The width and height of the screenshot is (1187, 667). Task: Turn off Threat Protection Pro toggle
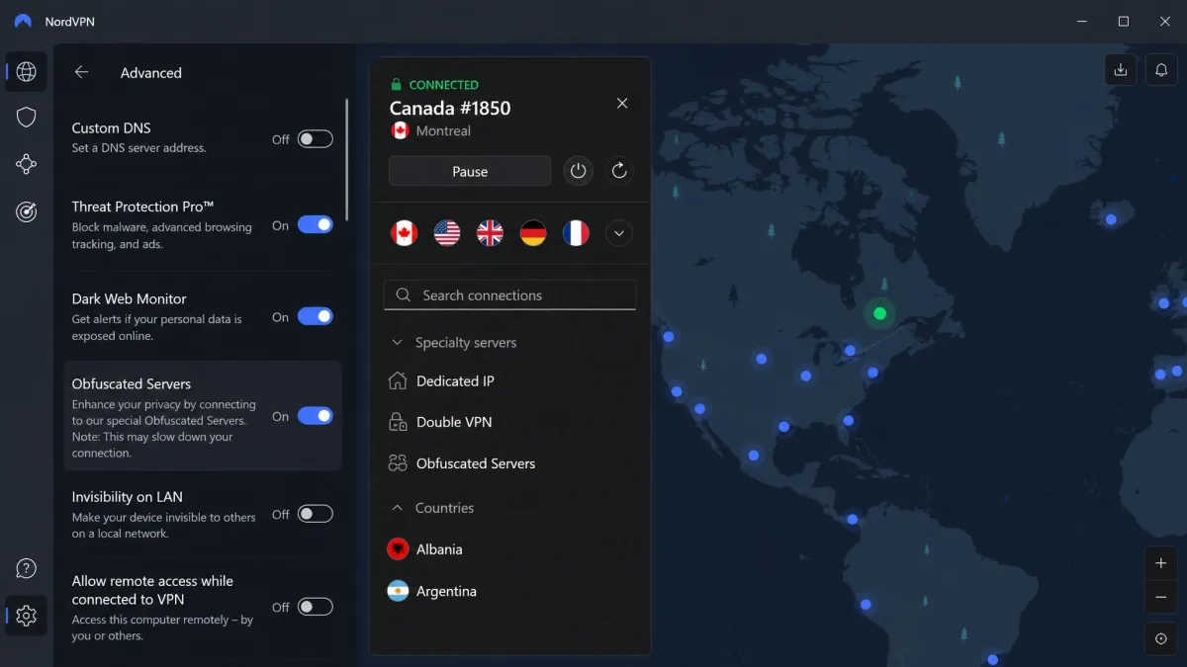coord(316,224)
